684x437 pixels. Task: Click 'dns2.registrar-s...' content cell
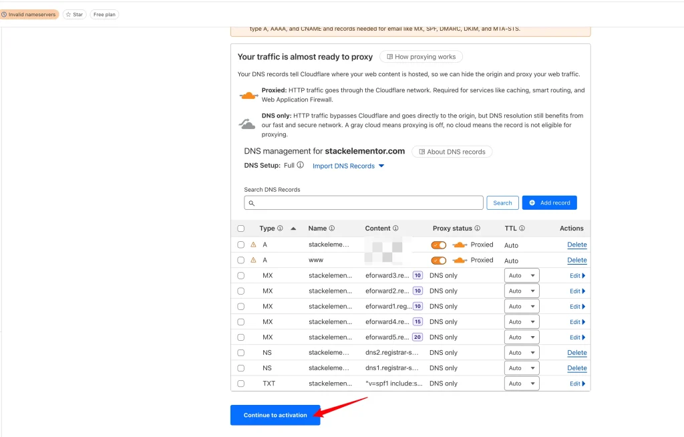point(391,353)
